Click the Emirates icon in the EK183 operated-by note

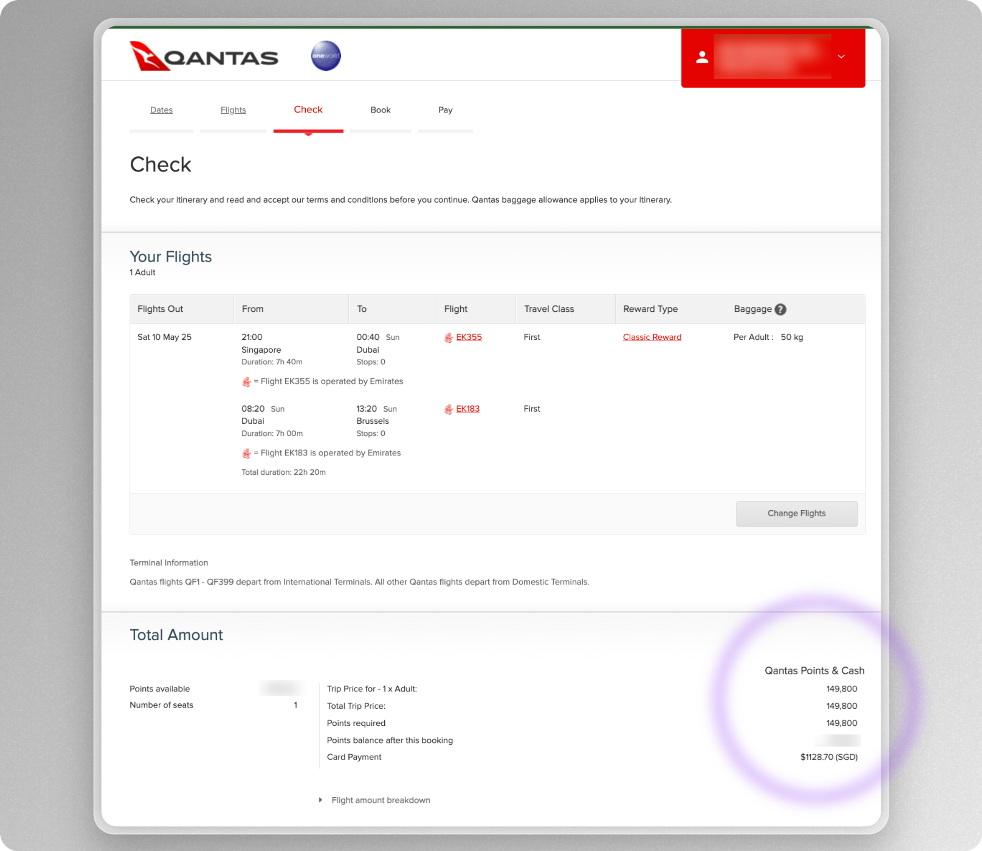246,454
